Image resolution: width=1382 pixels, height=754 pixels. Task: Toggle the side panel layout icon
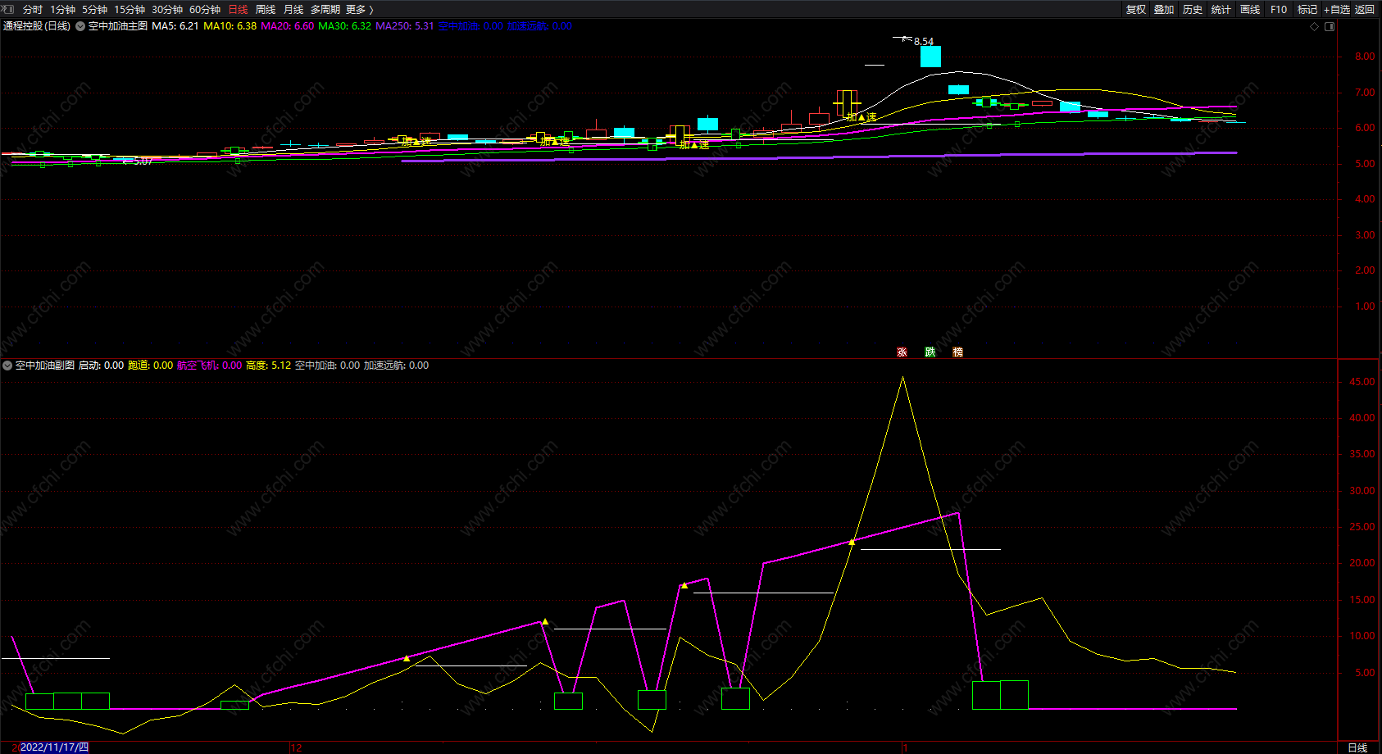pyautogui.click(x=1330, y=26)
